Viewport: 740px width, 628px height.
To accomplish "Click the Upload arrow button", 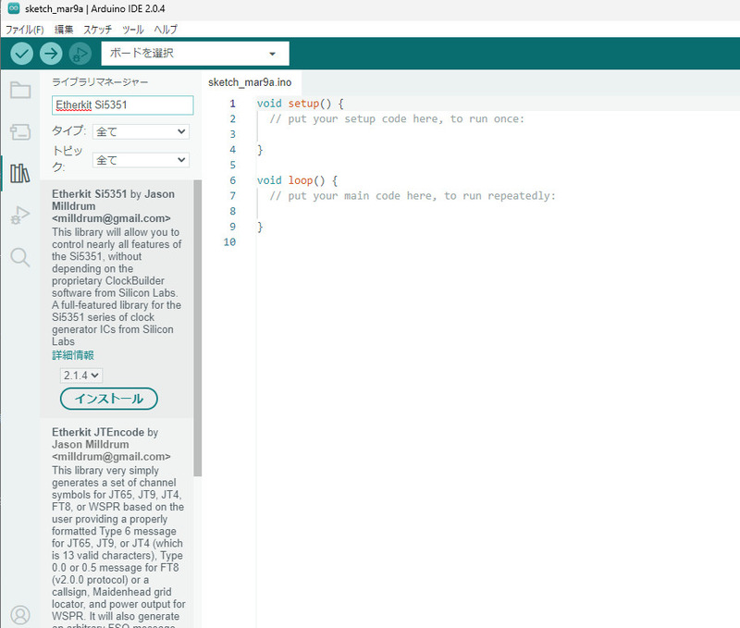I will [x=51, y=54].
